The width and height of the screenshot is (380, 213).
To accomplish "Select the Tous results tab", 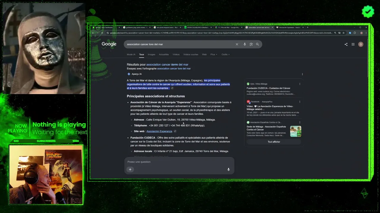I will pos(142,54).
